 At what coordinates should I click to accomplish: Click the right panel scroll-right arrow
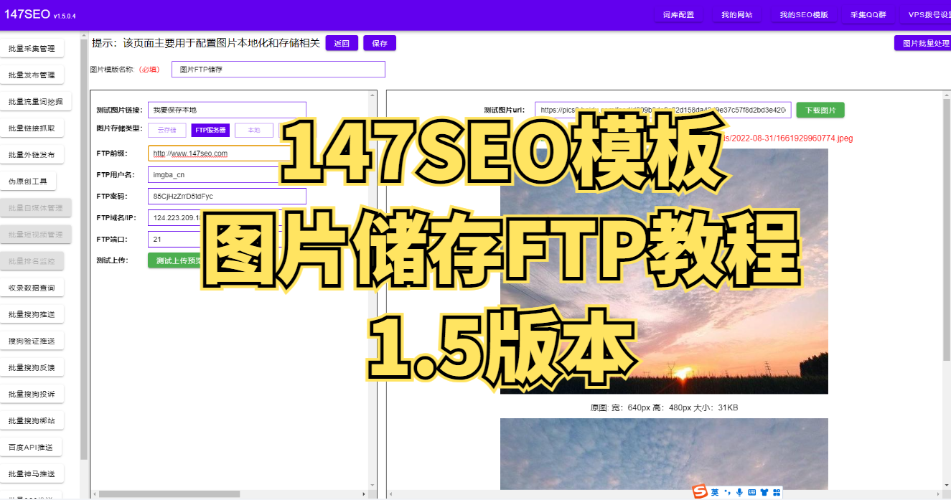(x=939, y=494)
